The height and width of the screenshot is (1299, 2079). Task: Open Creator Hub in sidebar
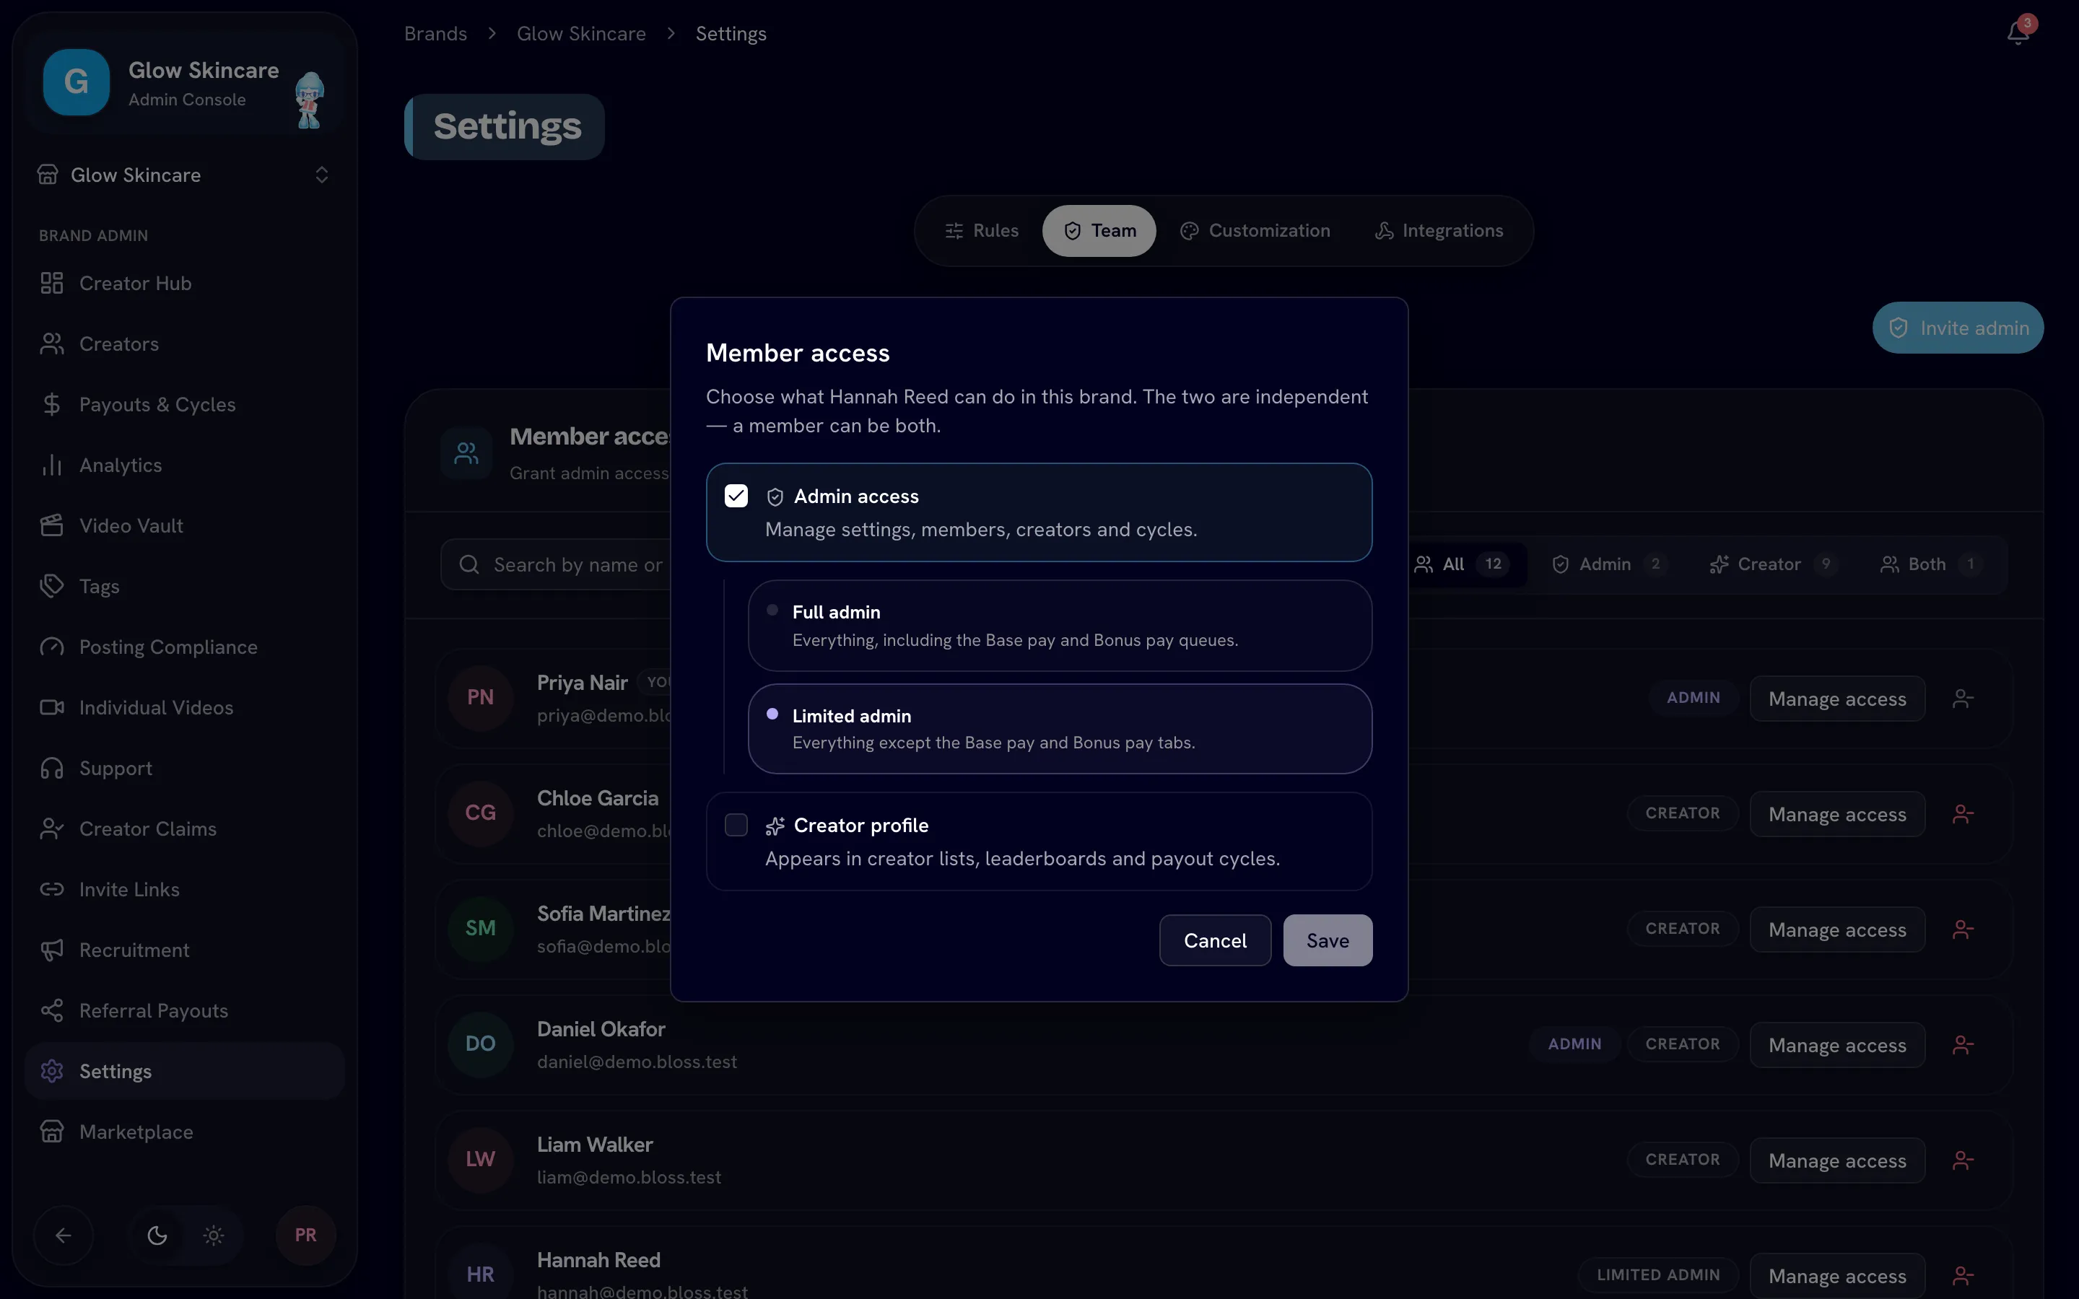click(x=185, y=284)
